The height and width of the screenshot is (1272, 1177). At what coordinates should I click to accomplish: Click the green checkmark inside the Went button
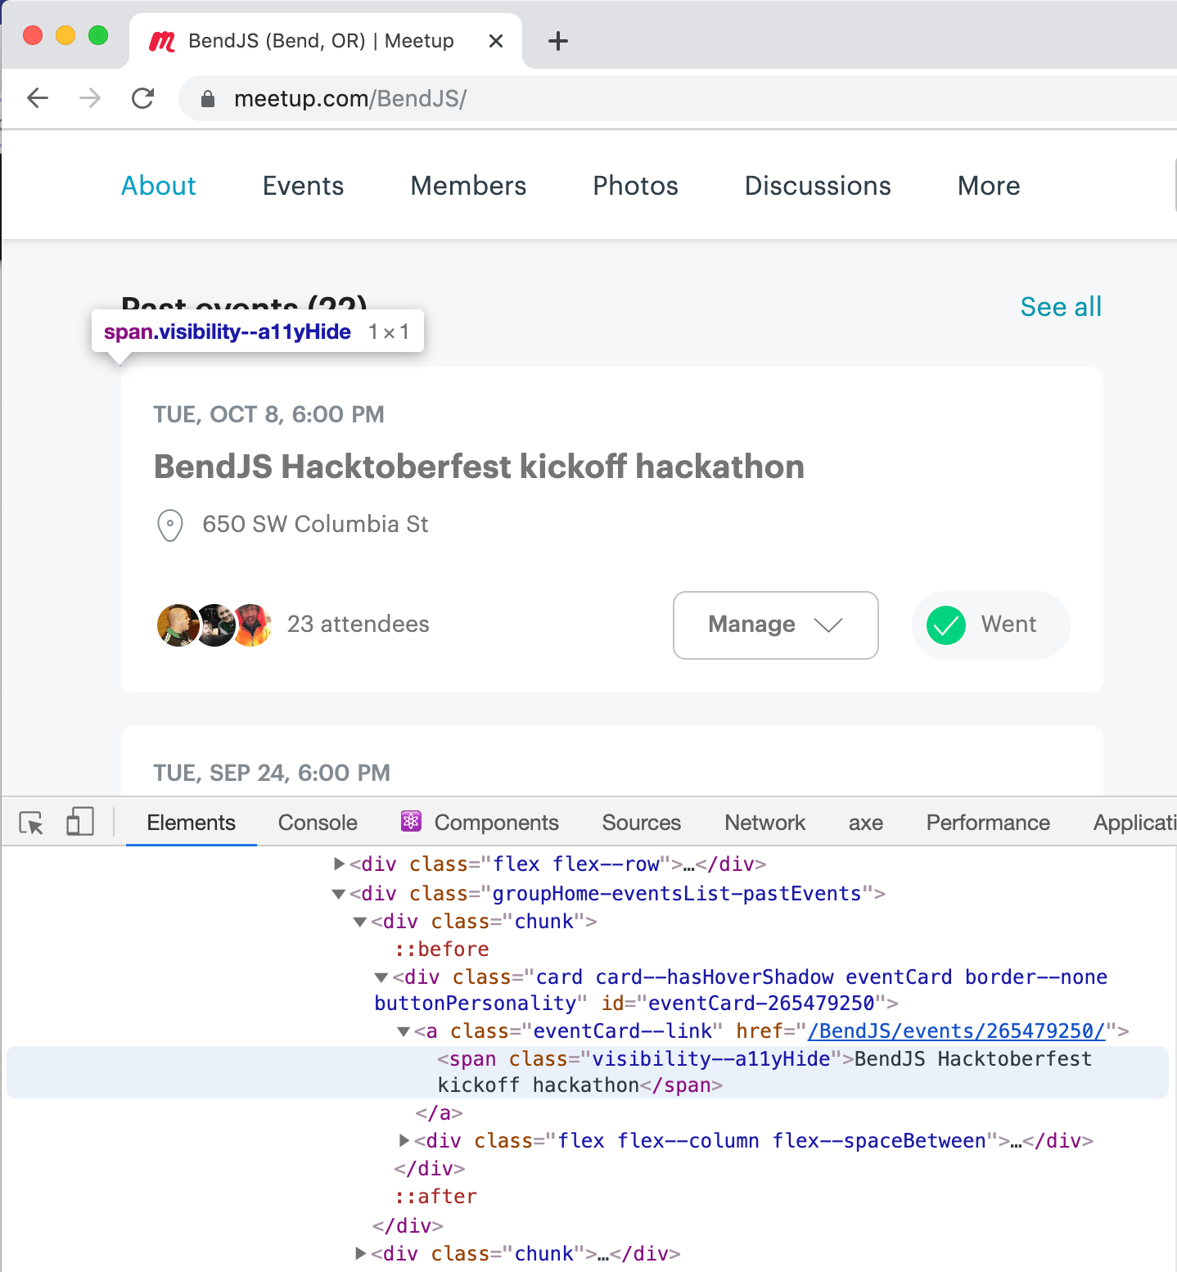click(945, 626)
